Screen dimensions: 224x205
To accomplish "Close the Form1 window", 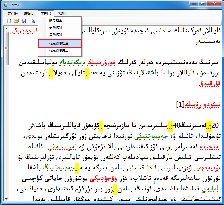I will coord(214,4).
